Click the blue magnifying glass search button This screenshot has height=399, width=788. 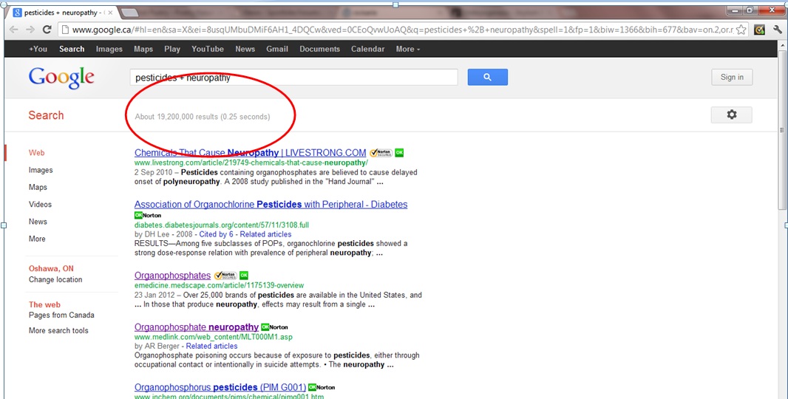487,77
